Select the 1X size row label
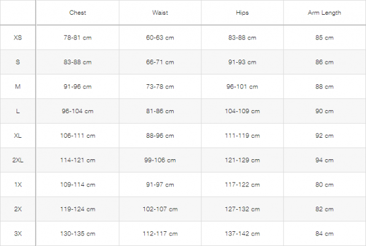366x246 pixels. (x=18, y=184)
